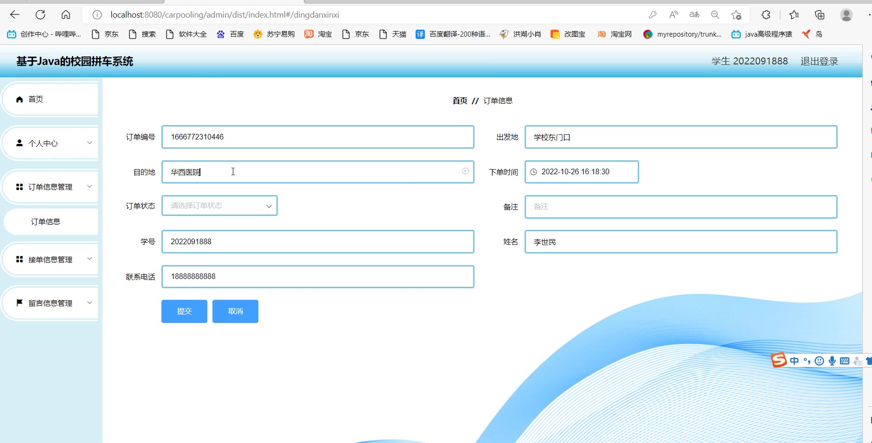This screenshot has height=443, width=872.
Task: Open the 百度翻译 bookmark
Action: click(453, 34)
